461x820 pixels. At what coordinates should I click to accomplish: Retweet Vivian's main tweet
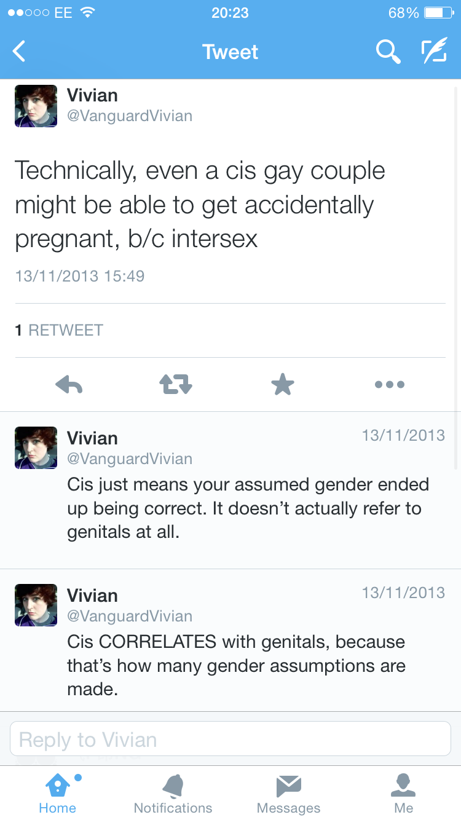click(176, 385)
